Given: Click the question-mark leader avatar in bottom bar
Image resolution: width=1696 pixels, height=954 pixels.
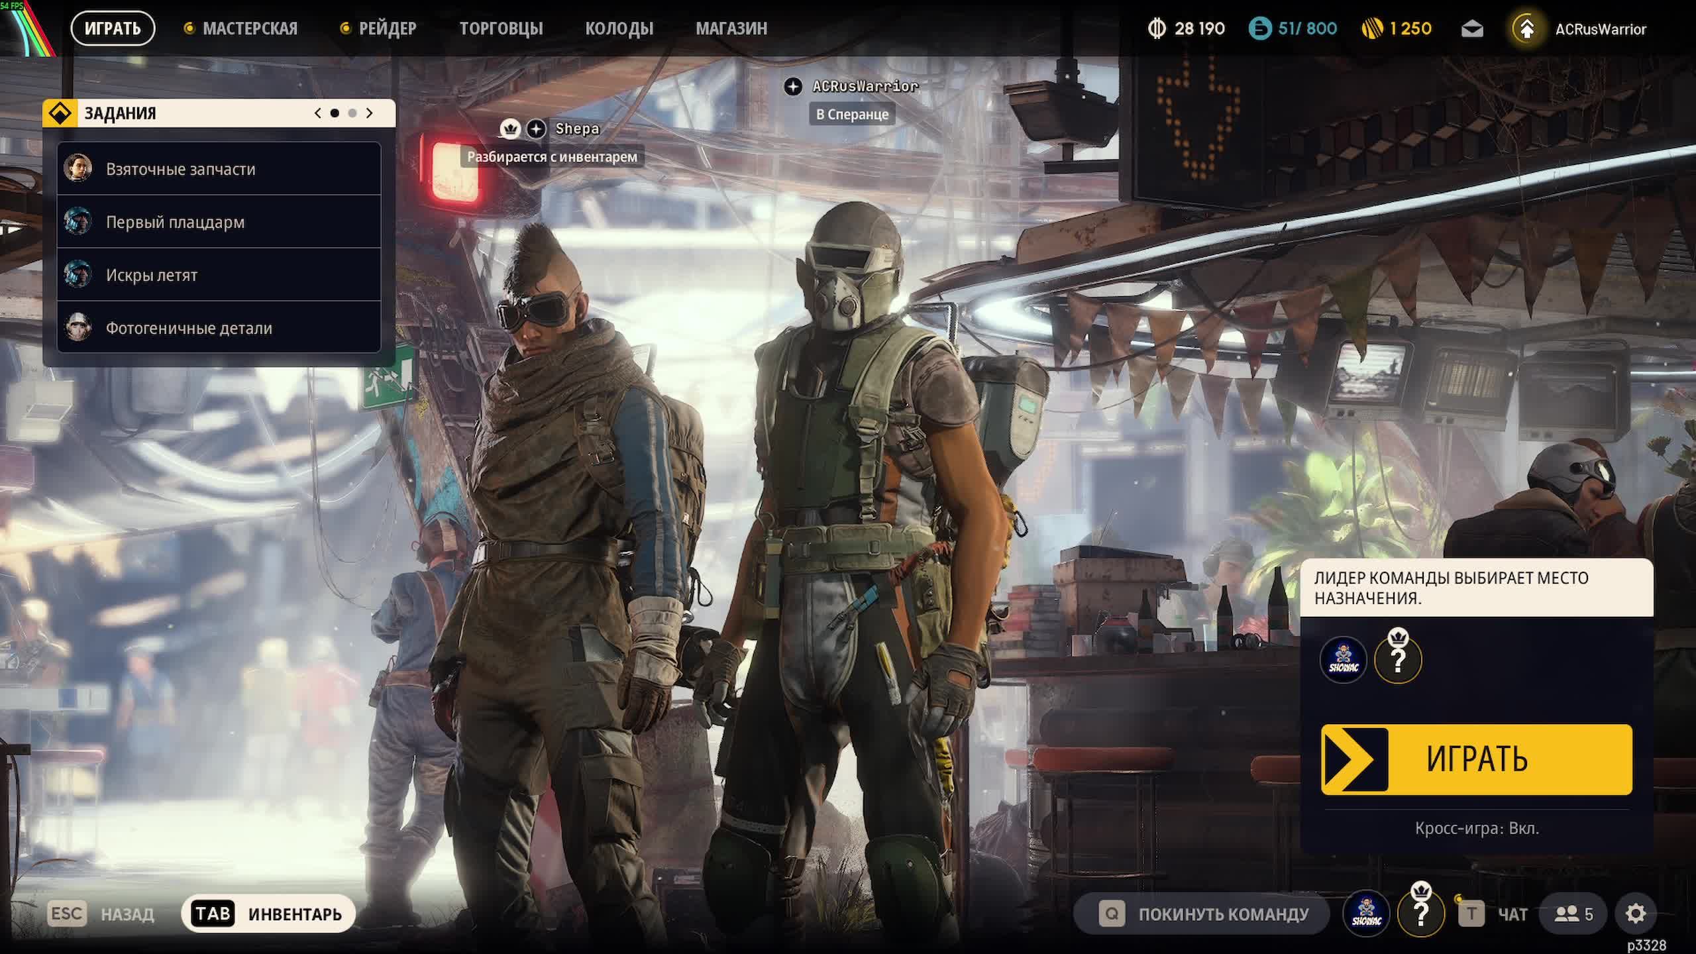Looking at the screenshot, I should (x=1420, y=914).
